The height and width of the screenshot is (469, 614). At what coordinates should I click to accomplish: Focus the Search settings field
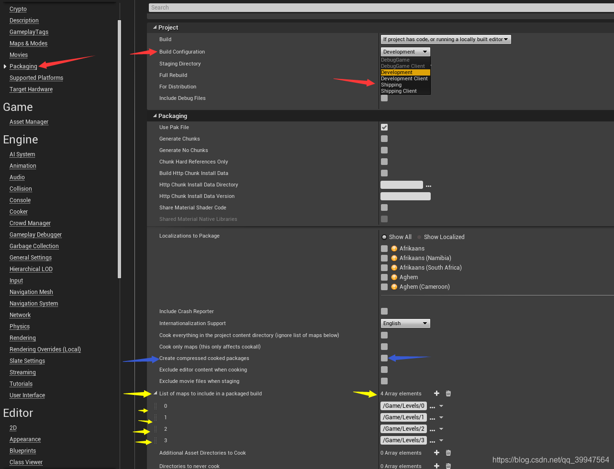(381, 8)
